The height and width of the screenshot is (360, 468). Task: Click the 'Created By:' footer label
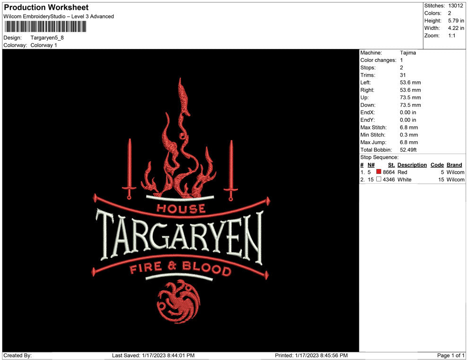coord(17,355)
